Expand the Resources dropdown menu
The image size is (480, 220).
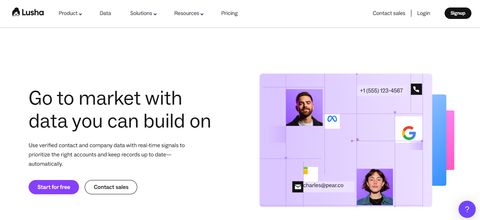pos(189,13)
